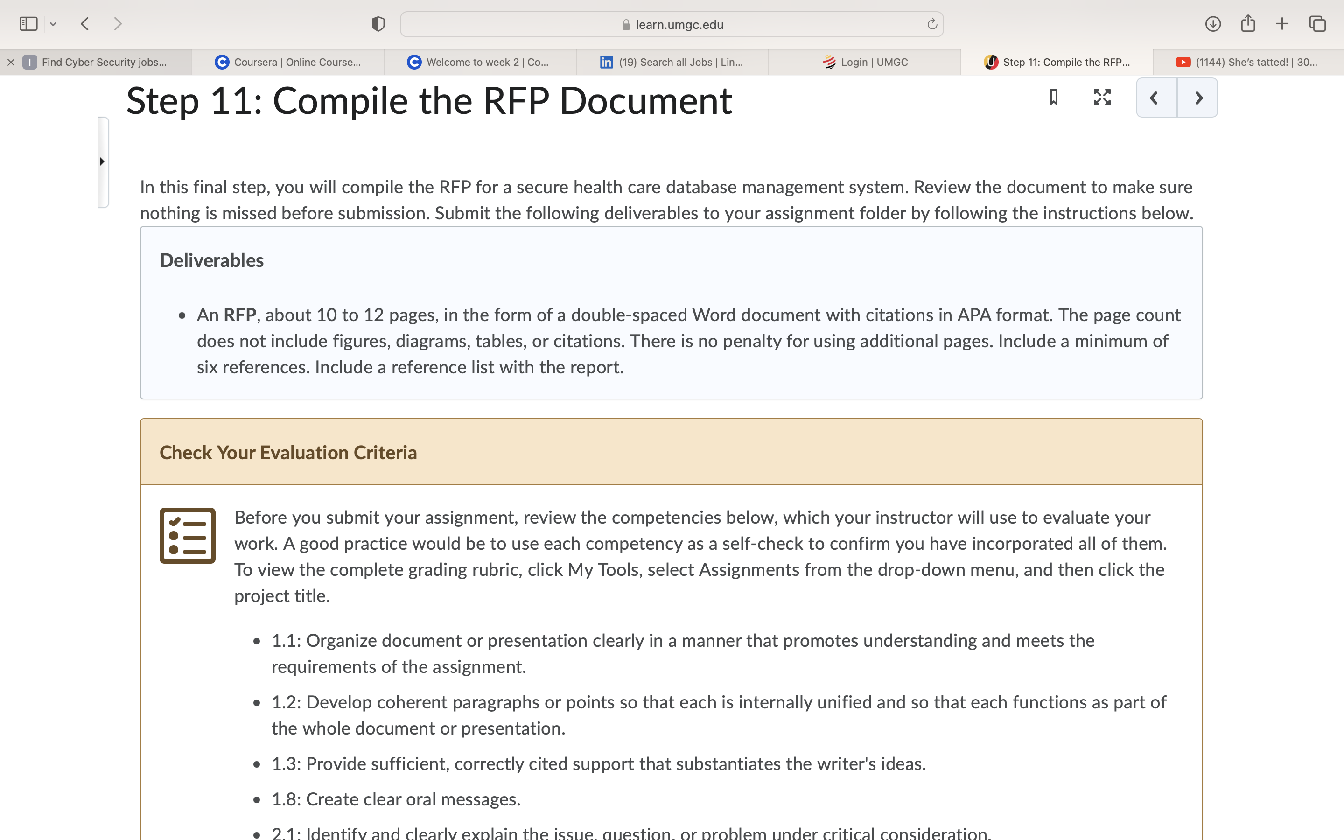The height and width of the screenshot is (840, 1344).
Task: Open the Share menu icon
Action: point(1248,24)
